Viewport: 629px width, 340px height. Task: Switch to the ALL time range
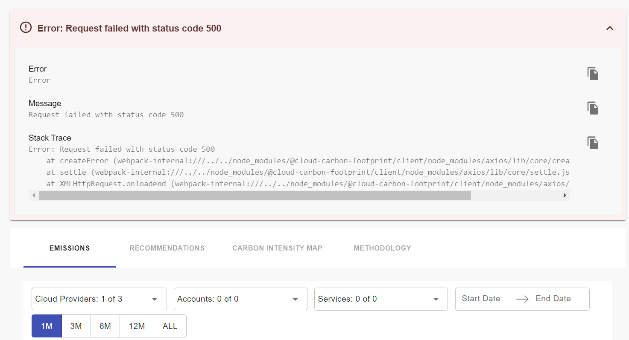click(170, 326)
